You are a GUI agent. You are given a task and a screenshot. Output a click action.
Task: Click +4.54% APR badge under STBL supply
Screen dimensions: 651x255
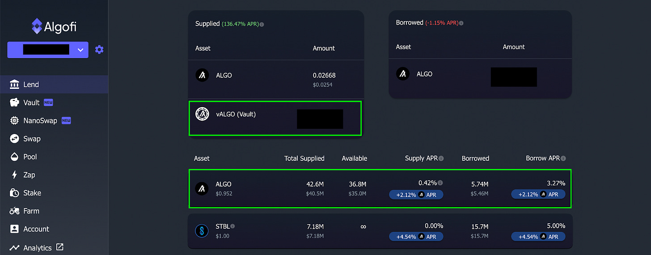[x=416, y=237]
